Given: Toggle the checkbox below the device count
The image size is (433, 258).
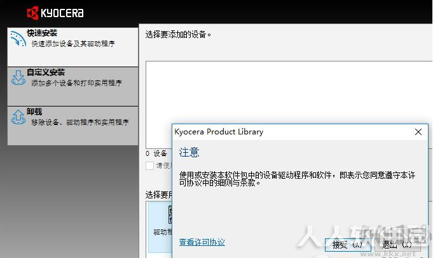Looking at the screenshot, I should point(149,165).
